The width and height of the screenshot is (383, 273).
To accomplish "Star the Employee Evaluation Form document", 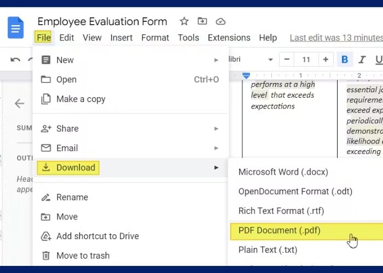I will tap(184, 21).
